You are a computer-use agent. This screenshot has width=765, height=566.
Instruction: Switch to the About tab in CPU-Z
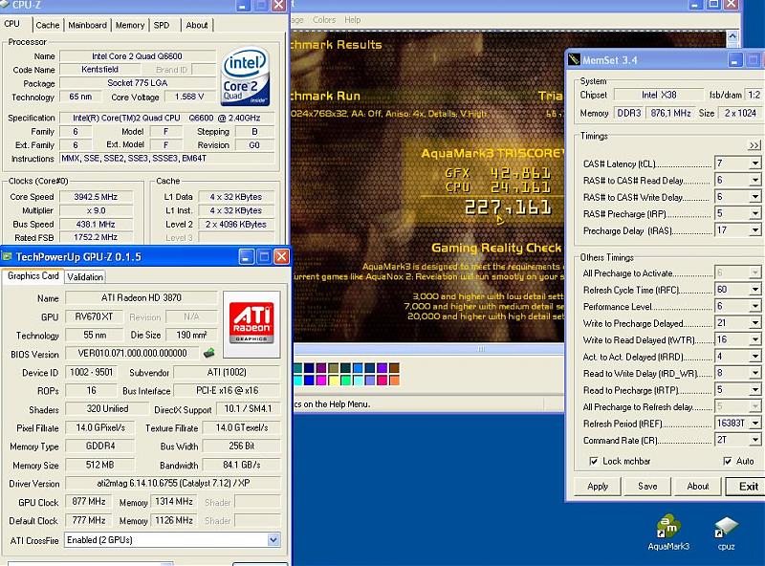point(197,25)
